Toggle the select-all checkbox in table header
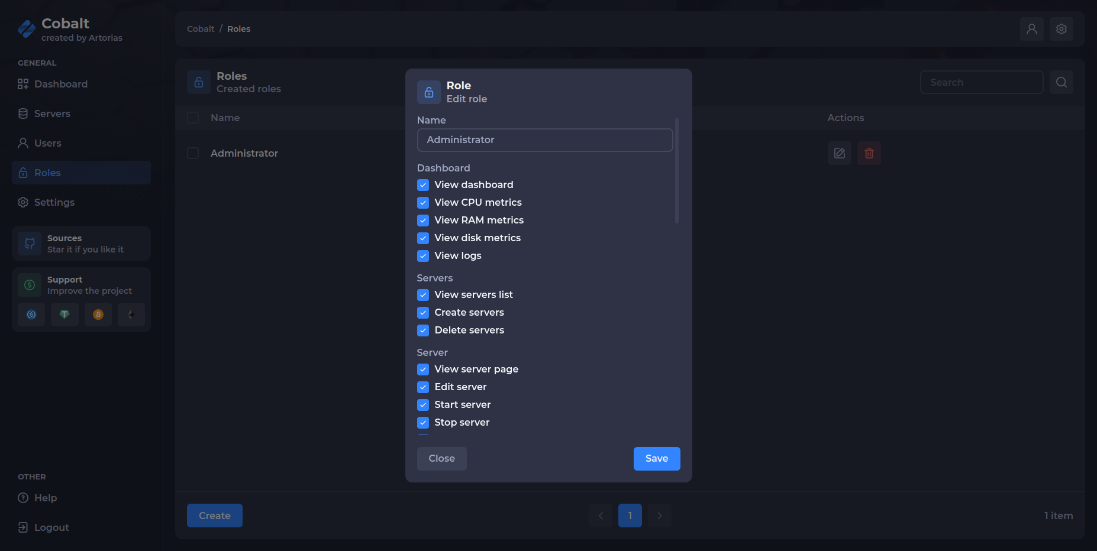The height and width of the screenshot is (551, 1097). 193,118
